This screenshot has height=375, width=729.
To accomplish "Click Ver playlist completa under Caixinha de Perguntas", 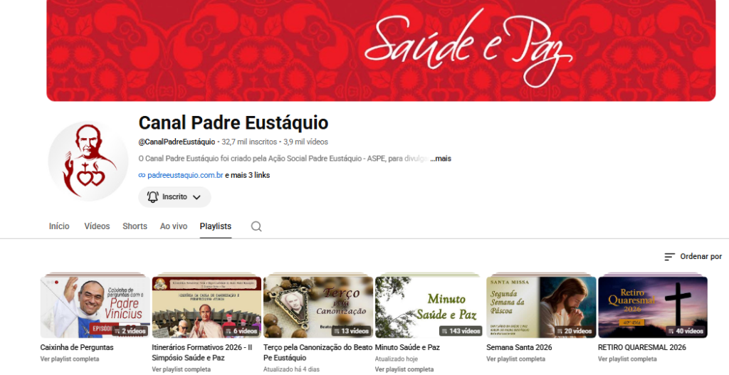I will click(x=70, y=359).
